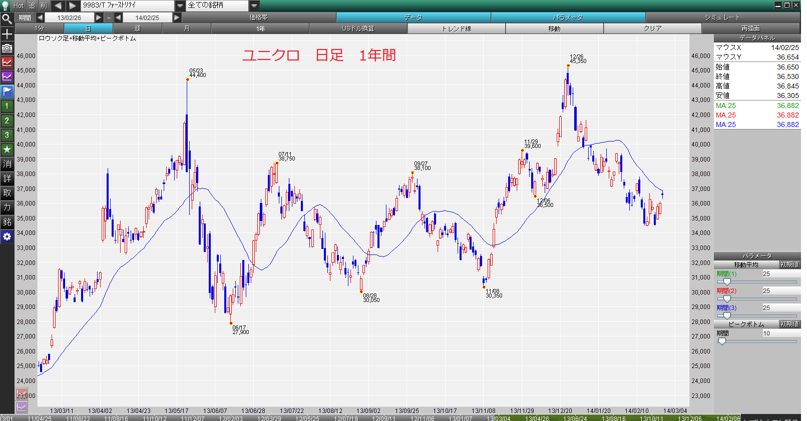The image size is (807, 421).
Task: Click the トレンド線 button
Action: [x=456, y=28]
